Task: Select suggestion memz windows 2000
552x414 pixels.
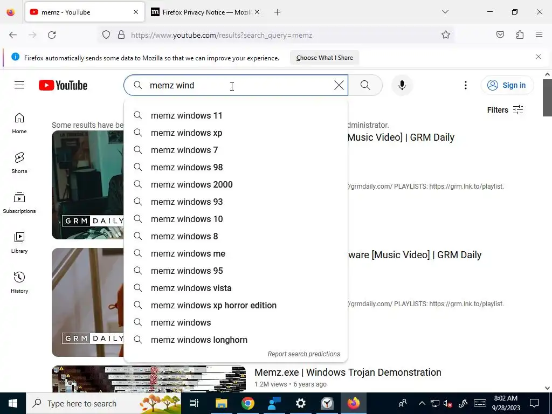Action: tap(236, 184)
